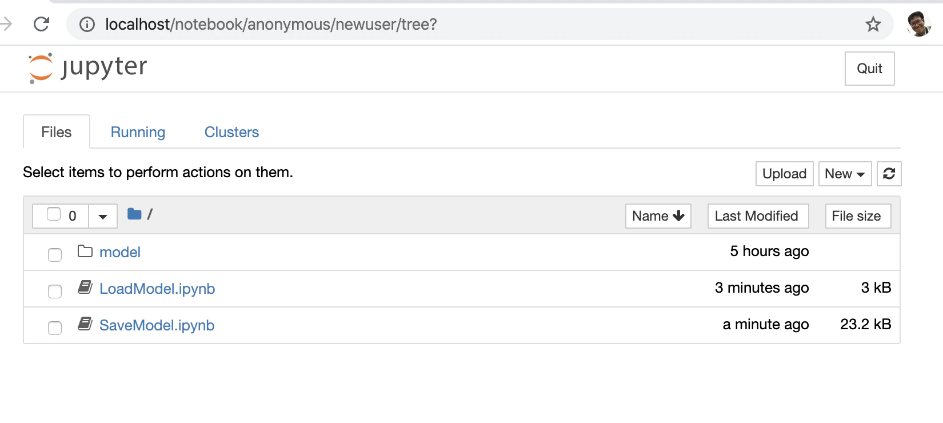Go forward with the browser arrow
Screen dimensions: 943x423
coord(6,24)
